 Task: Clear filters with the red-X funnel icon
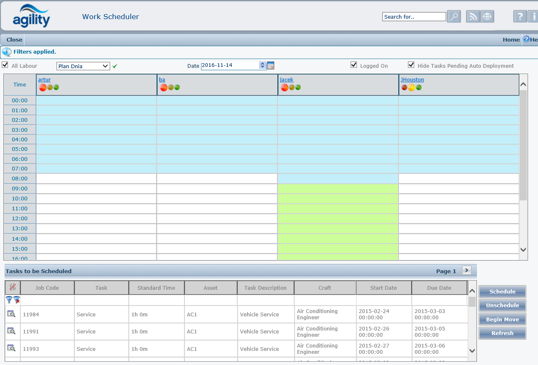pyautogui.click(x=17, y=300)
